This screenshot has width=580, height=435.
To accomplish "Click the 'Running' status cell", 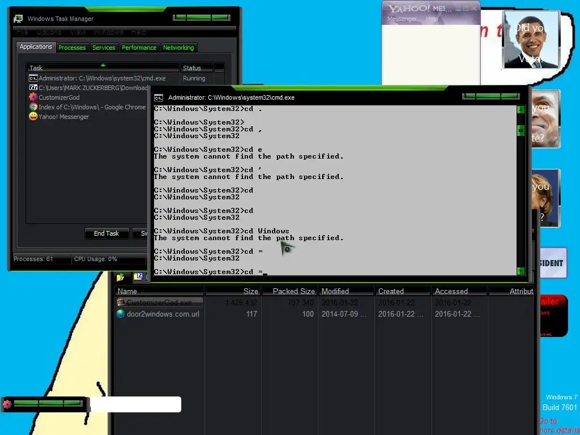I will 194,78.
